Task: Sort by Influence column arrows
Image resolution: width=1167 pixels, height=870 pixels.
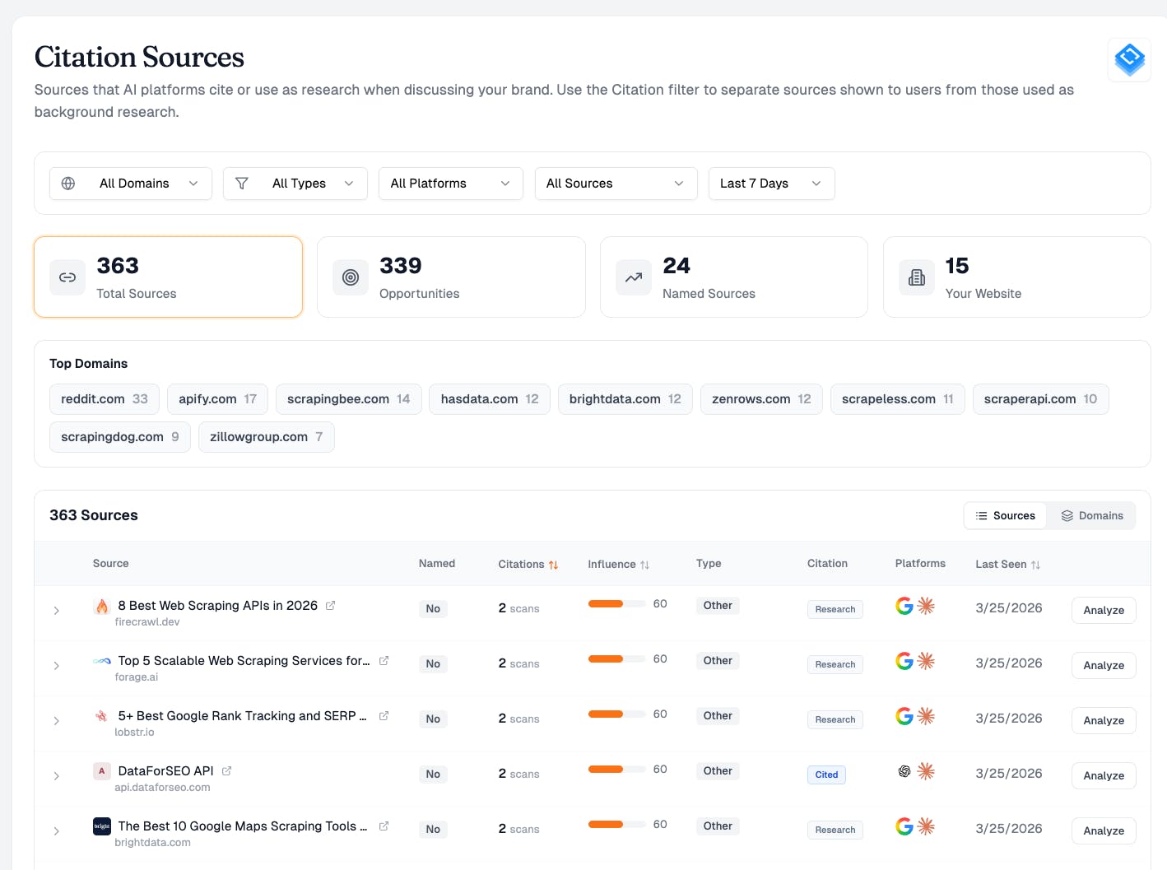Action: [x=644, y=565]
